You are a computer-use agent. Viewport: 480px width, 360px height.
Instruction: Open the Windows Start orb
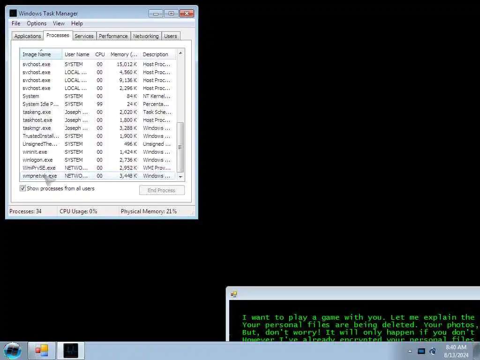(13, 351)
